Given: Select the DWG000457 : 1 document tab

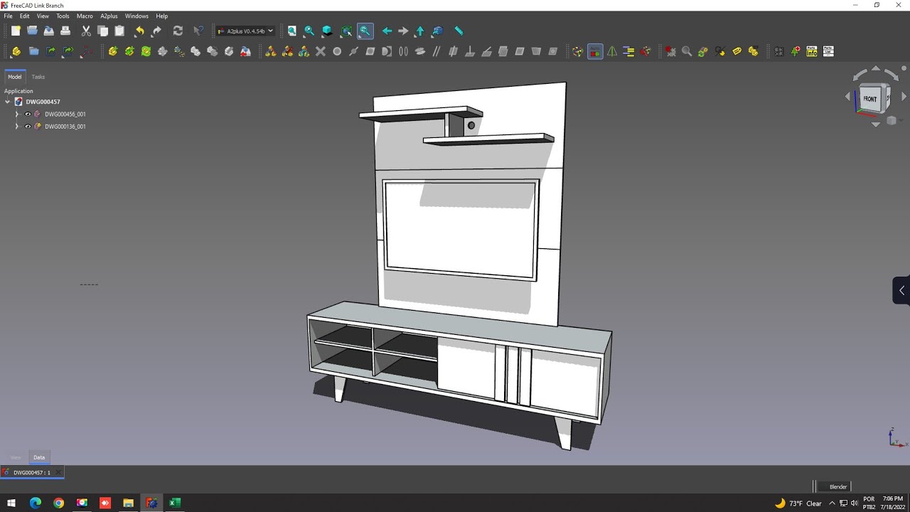Looking at the screenshot, I should 31,472.
